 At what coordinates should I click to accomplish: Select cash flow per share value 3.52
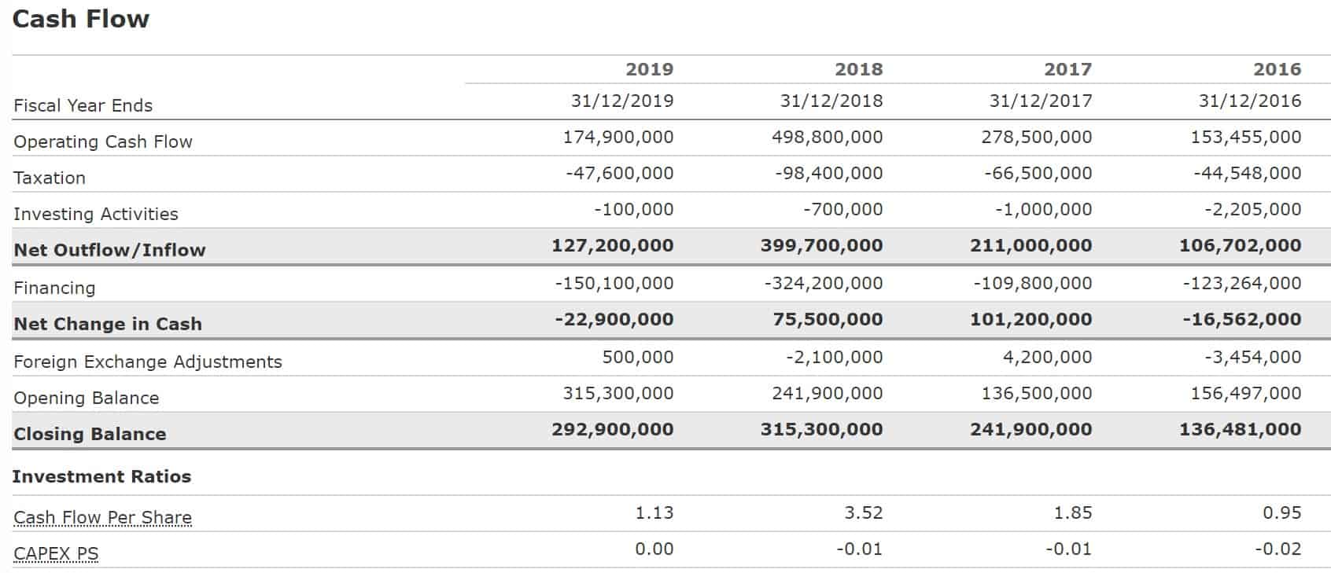click(864, 512)
